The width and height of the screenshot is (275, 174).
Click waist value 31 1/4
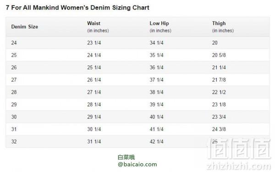click(x=94, y=142)
